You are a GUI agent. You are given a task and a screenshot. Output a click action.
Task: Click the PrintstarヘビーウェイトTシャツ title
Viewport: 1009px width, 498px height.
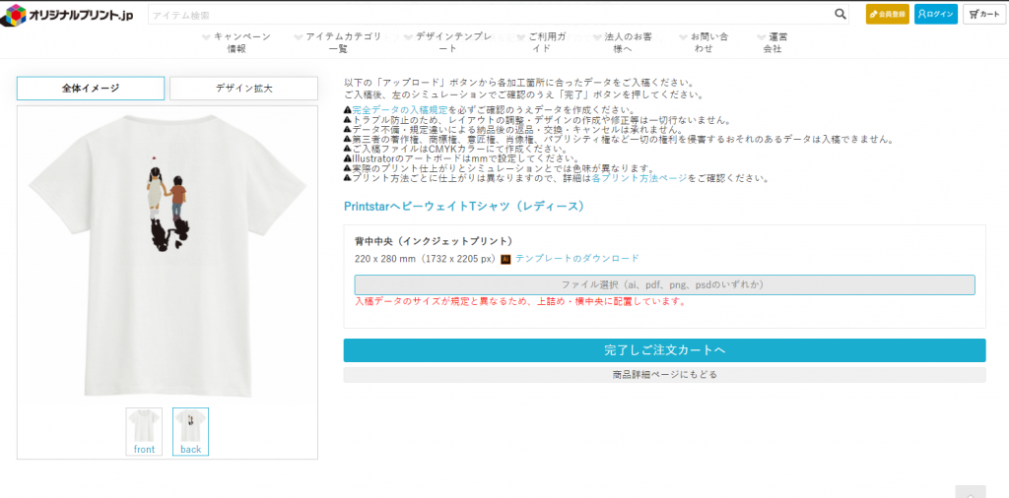(x=465, y=207)
